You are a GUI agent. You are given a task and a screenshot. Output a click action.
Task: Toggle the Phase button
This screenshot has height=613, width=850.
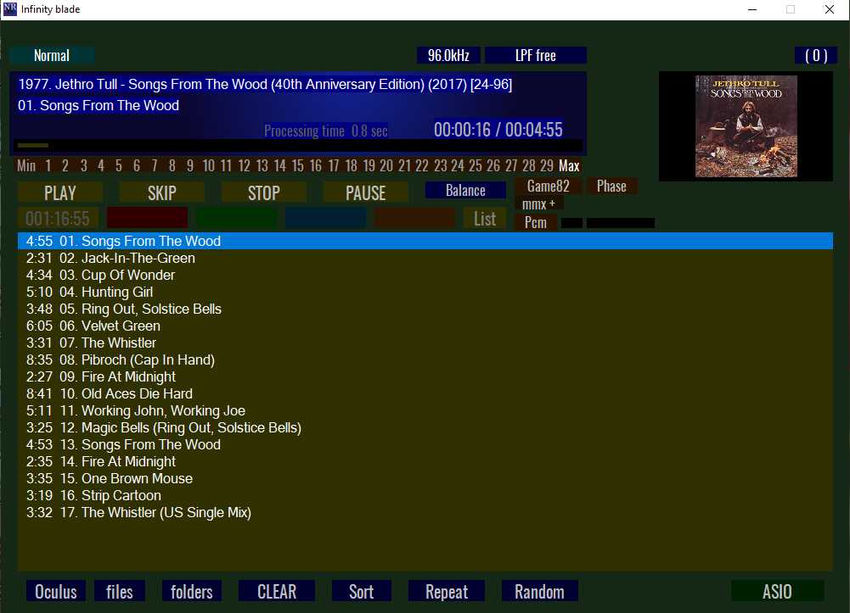(611, 187)
